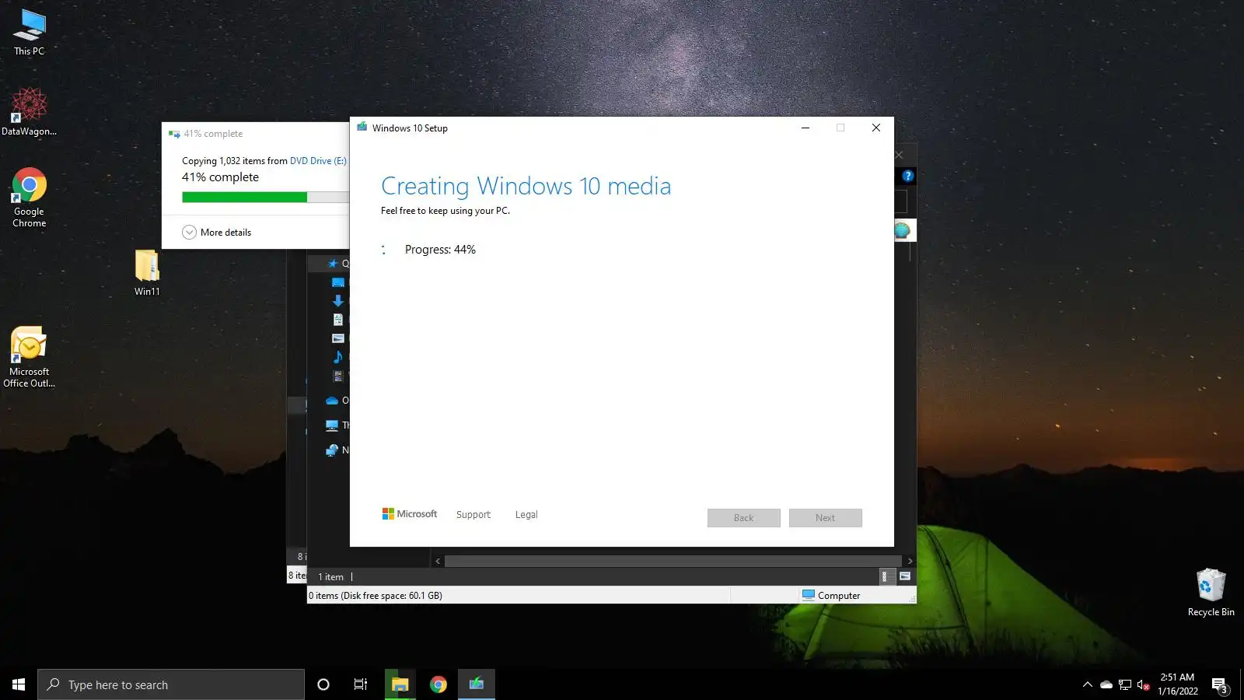Open the network tray icon
The width and height of the screenshot is (1244, 700).
1125,684
